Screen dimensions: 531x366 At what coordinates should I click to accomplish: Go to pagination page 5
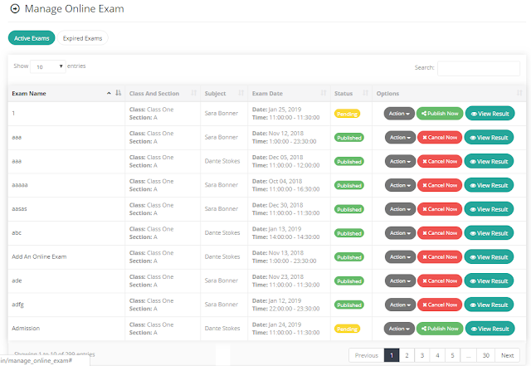[x=452, y=355]
